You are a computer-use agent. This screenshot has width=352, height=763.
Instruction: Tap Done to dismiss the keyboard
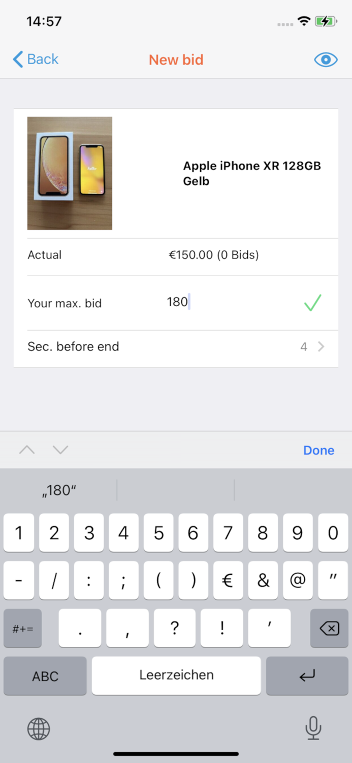(318, 450)
